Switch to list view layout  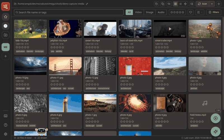click(180, 4)
